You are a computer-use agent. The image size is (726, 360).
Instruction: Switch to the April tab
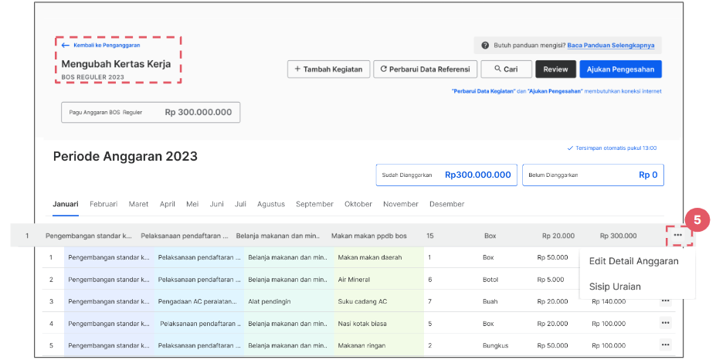[167, 204]
